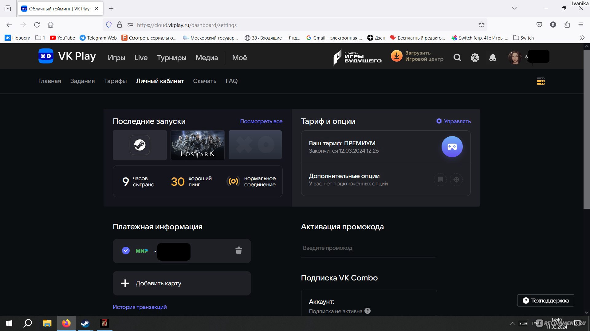Select Тарифы navigation tab
The height and width of the screenshot is (331, 590).
[116, 81]
